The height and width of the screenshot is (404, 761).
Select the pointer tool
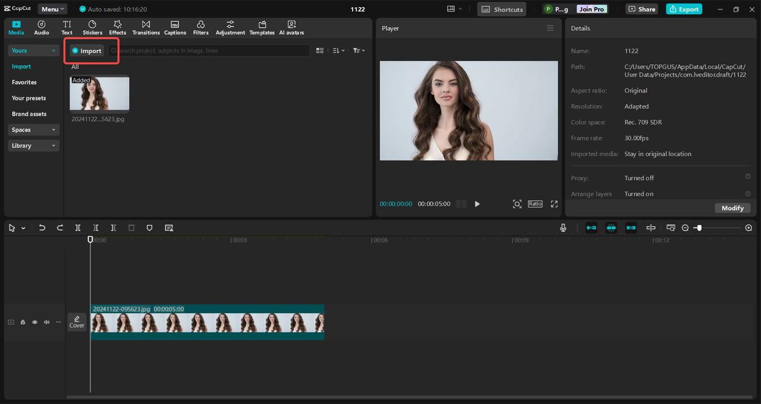tap(12, 228)
